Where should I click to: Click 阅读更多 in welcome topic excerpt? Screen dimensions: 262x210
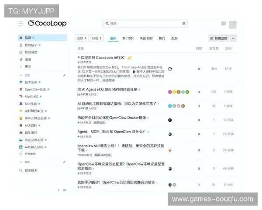pos(109,80)
